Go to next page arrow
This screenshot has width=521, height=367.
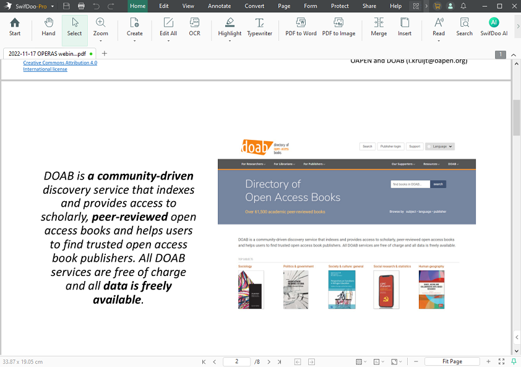tap(269, 361)
